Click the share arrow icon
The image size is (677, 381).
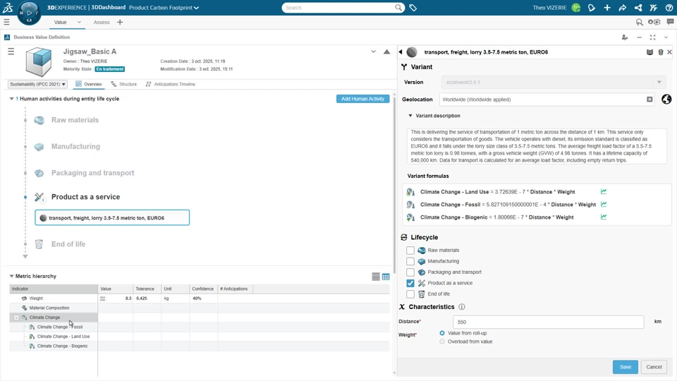click(x=623, y=8)
